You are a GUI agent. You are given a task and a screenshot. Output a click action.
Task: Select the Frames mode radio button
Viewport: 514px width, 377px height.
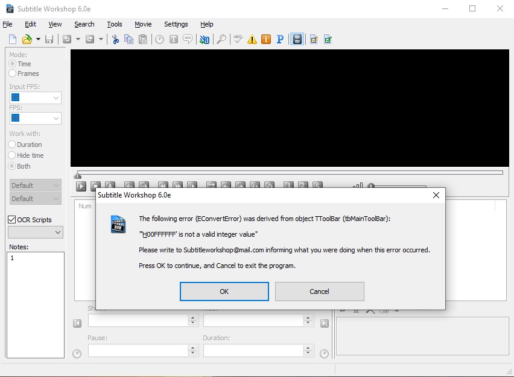13,73
